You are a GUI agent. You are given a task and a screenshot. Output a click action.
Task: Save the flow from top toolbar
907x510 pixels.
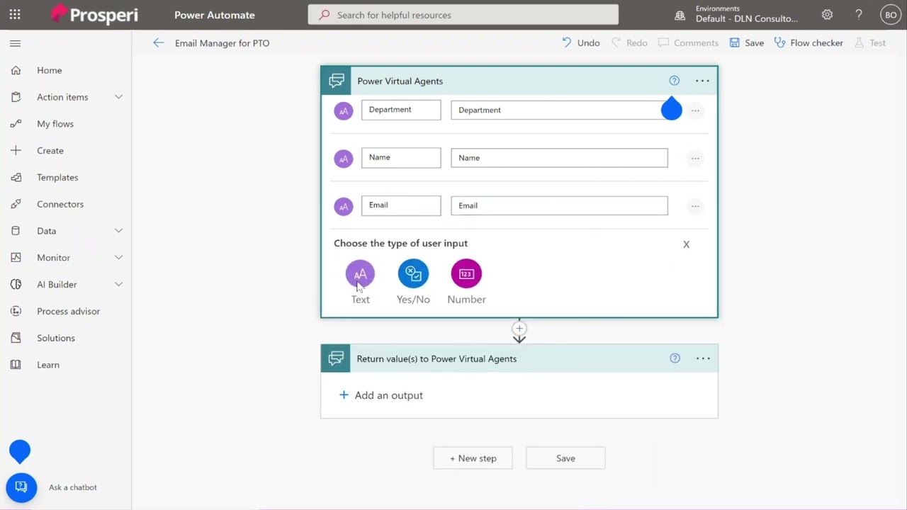pyautogui.click(x=747, y=43)
